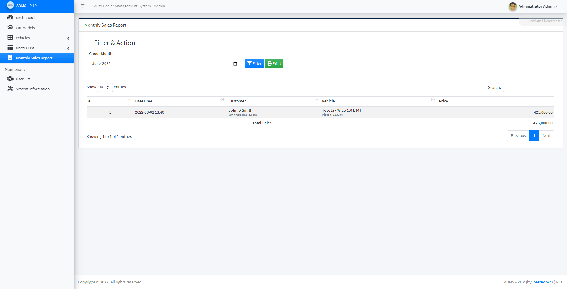
Task: Open Vehicles via its table icon
Action: 10,37
